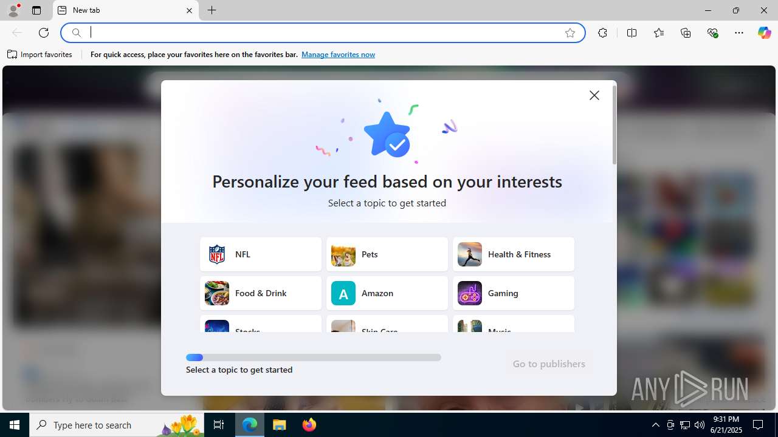Add this page to favorites with the star icon
Screen dimensions: 778x437
(x=570, y=33)
